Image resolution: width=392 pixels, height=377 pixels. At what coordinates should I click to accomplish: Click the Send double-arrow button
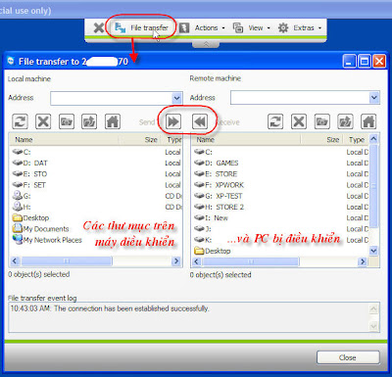point(173,121)
